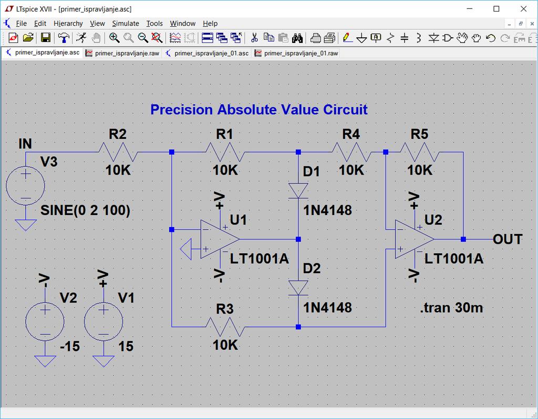Click the Copy icon in the toolbar
Screen dimensions: 538x419
268,38
